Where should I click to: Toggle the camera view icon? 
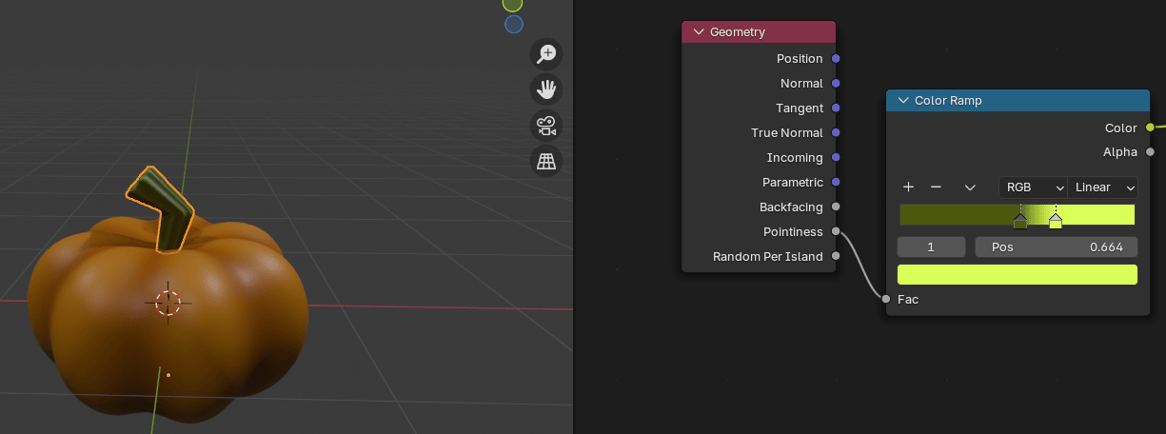tap(546, 126)
